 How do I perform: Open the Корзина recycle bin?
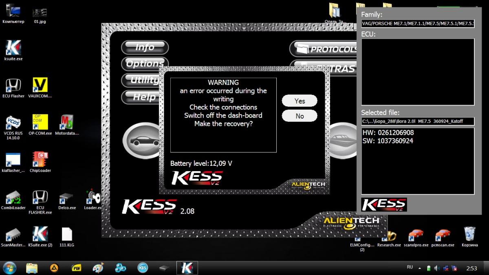(469, 237)
